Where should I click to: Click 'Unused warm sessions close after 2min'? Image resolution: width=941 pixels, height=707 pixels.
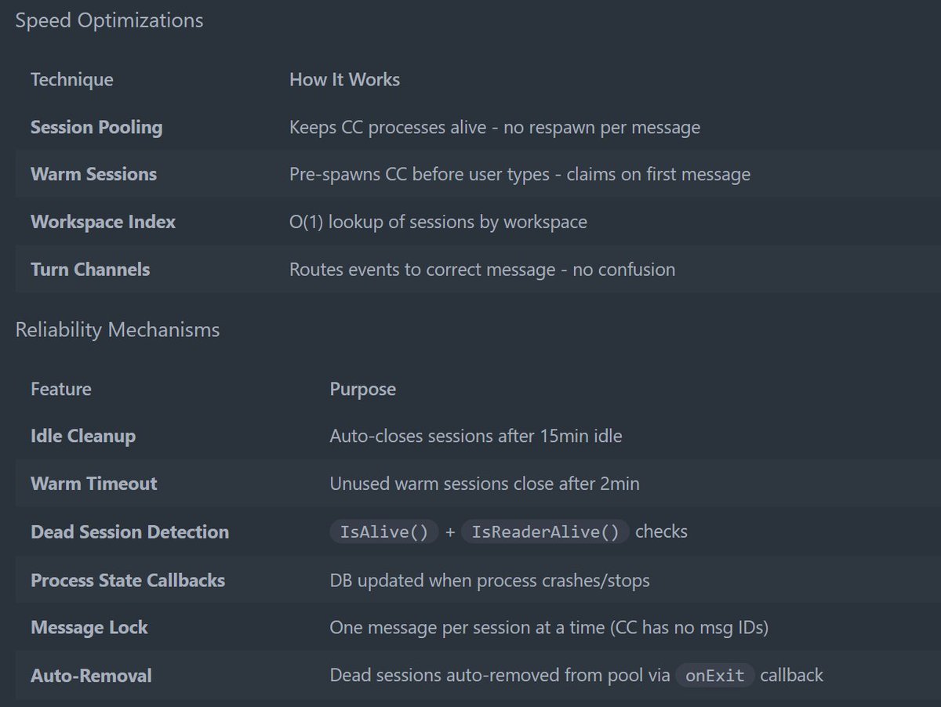coord(485,484)
